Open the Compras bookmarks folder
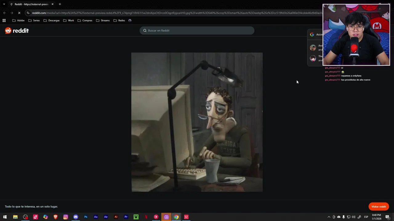 coord(85,21)
